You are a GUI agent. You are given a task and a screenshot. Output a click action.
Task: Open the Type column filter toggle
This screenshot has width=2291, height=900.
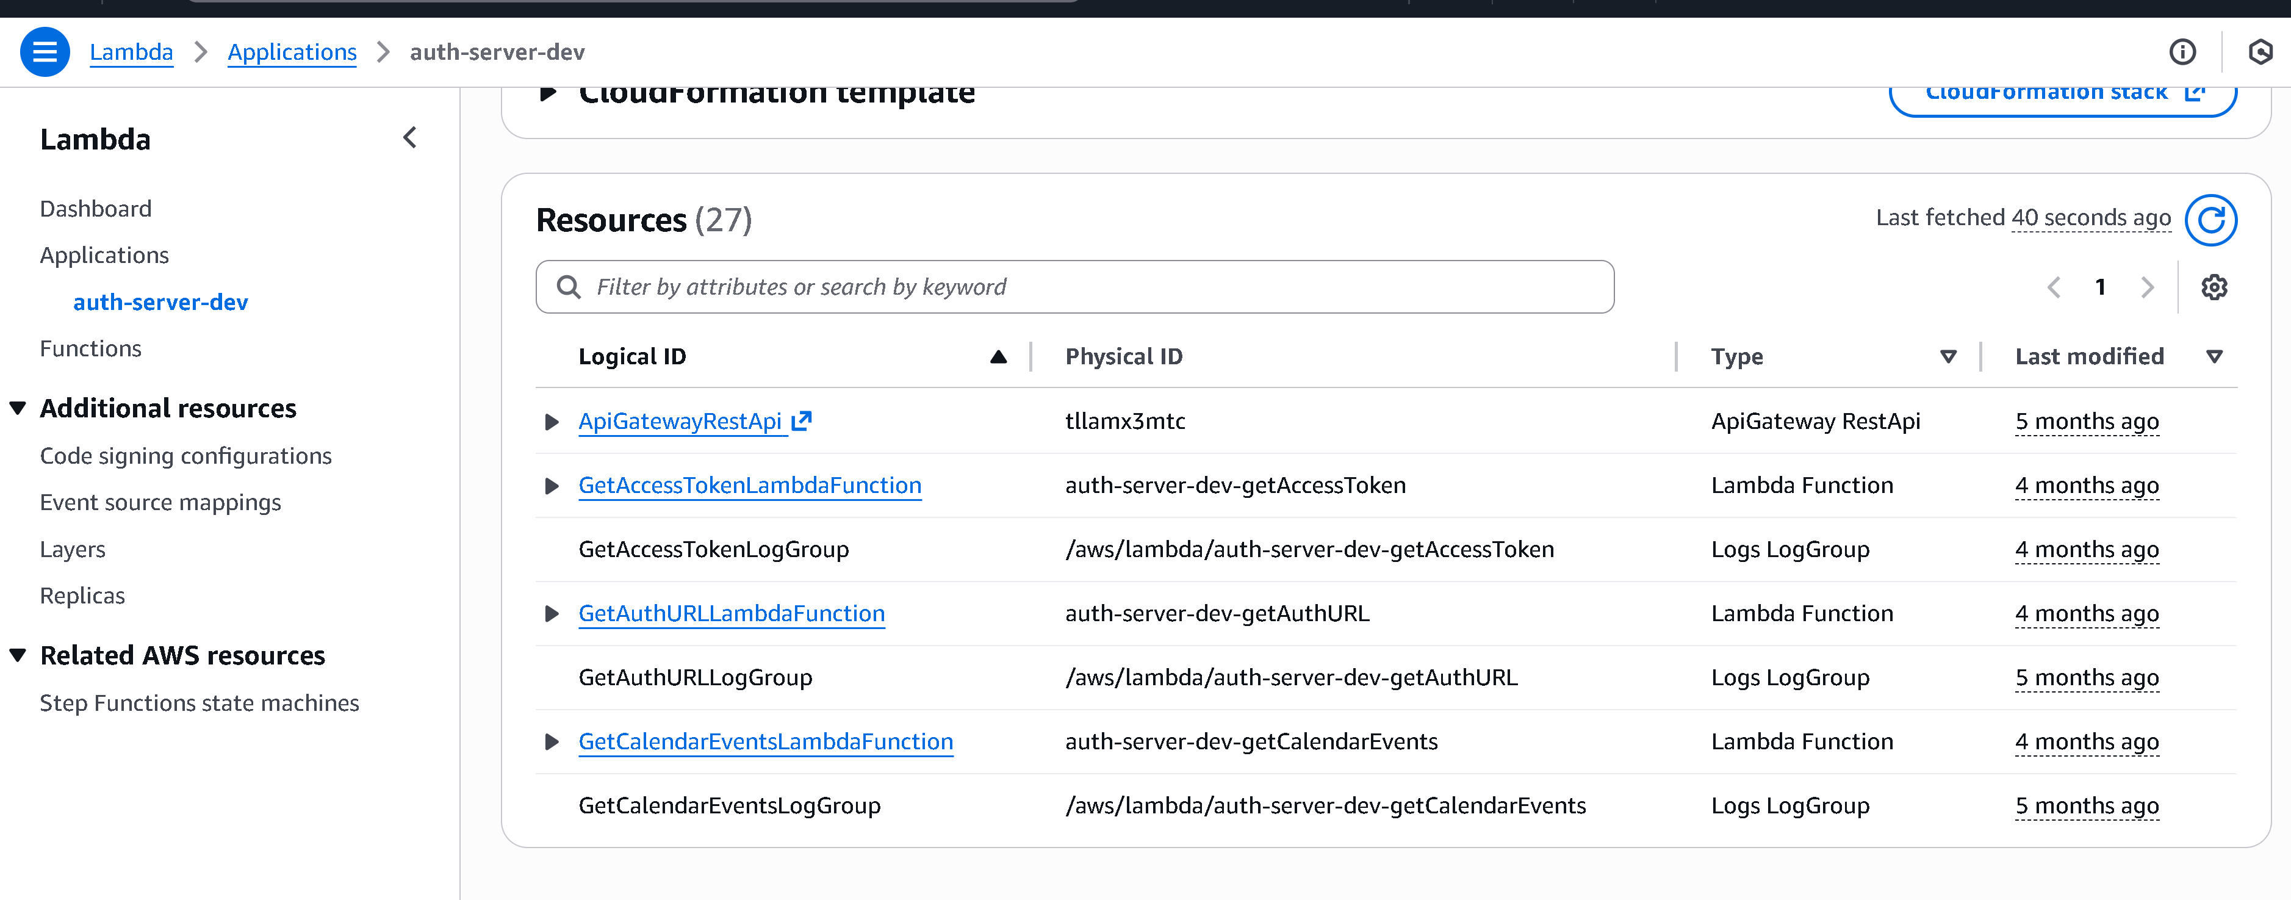(x=1948, y=356)
